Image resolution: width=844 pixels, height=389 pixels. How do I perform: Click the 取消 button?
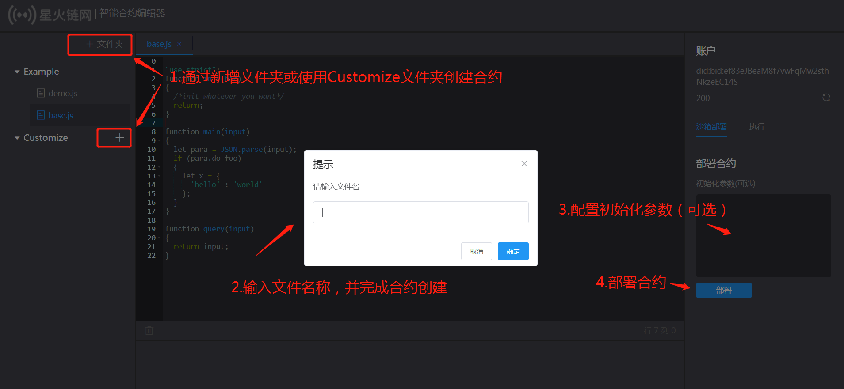pos(477,251)
